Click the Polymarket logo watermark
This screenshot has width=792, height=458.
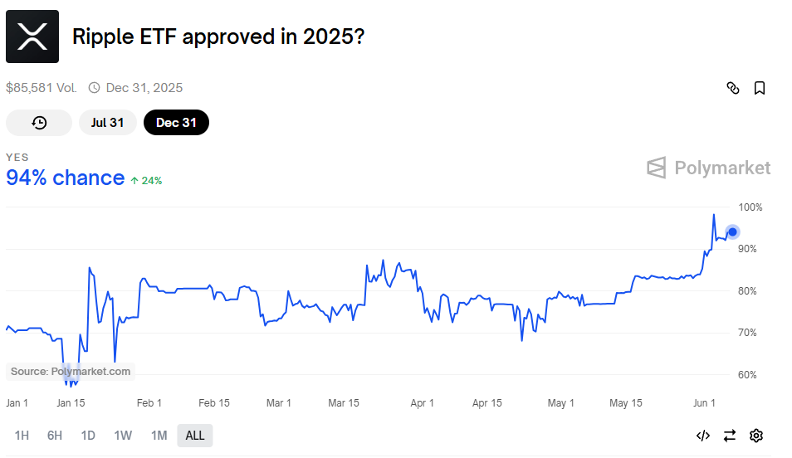click(x=708, y=168)
